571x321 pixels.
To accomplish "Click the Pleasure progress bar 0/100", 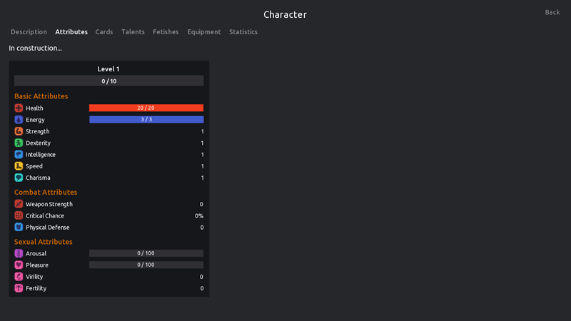I will pos(146,265).
